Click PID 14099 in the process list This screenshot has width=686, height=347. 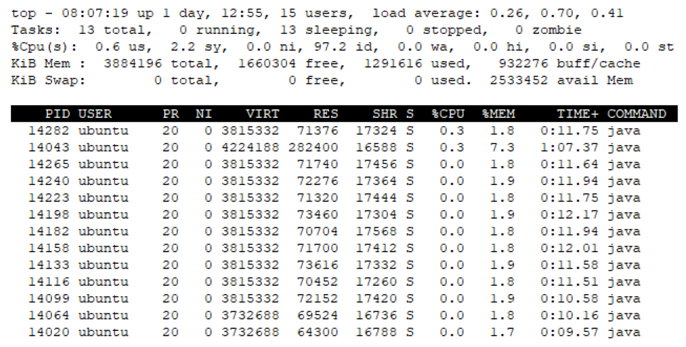pos(49,299)
